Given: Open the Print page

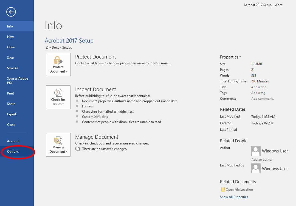Looking at the screenshot, I should click(10, 93).
